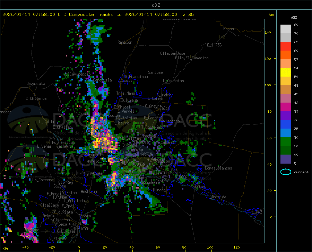Click the slate 10-5 dBZ legend swatch
Screen dimensions: 312x252
pos(286,159)
